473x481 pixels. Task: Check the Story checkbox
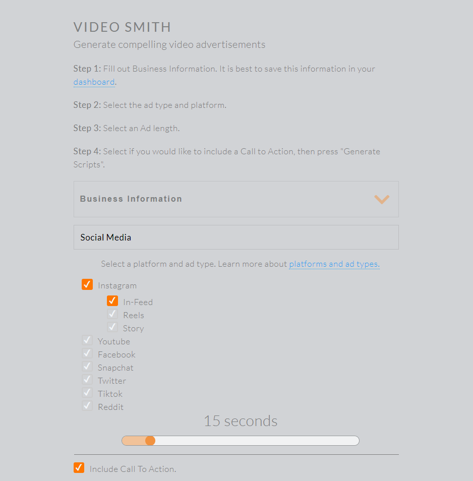pyautogui.click(x=112, y=327)
